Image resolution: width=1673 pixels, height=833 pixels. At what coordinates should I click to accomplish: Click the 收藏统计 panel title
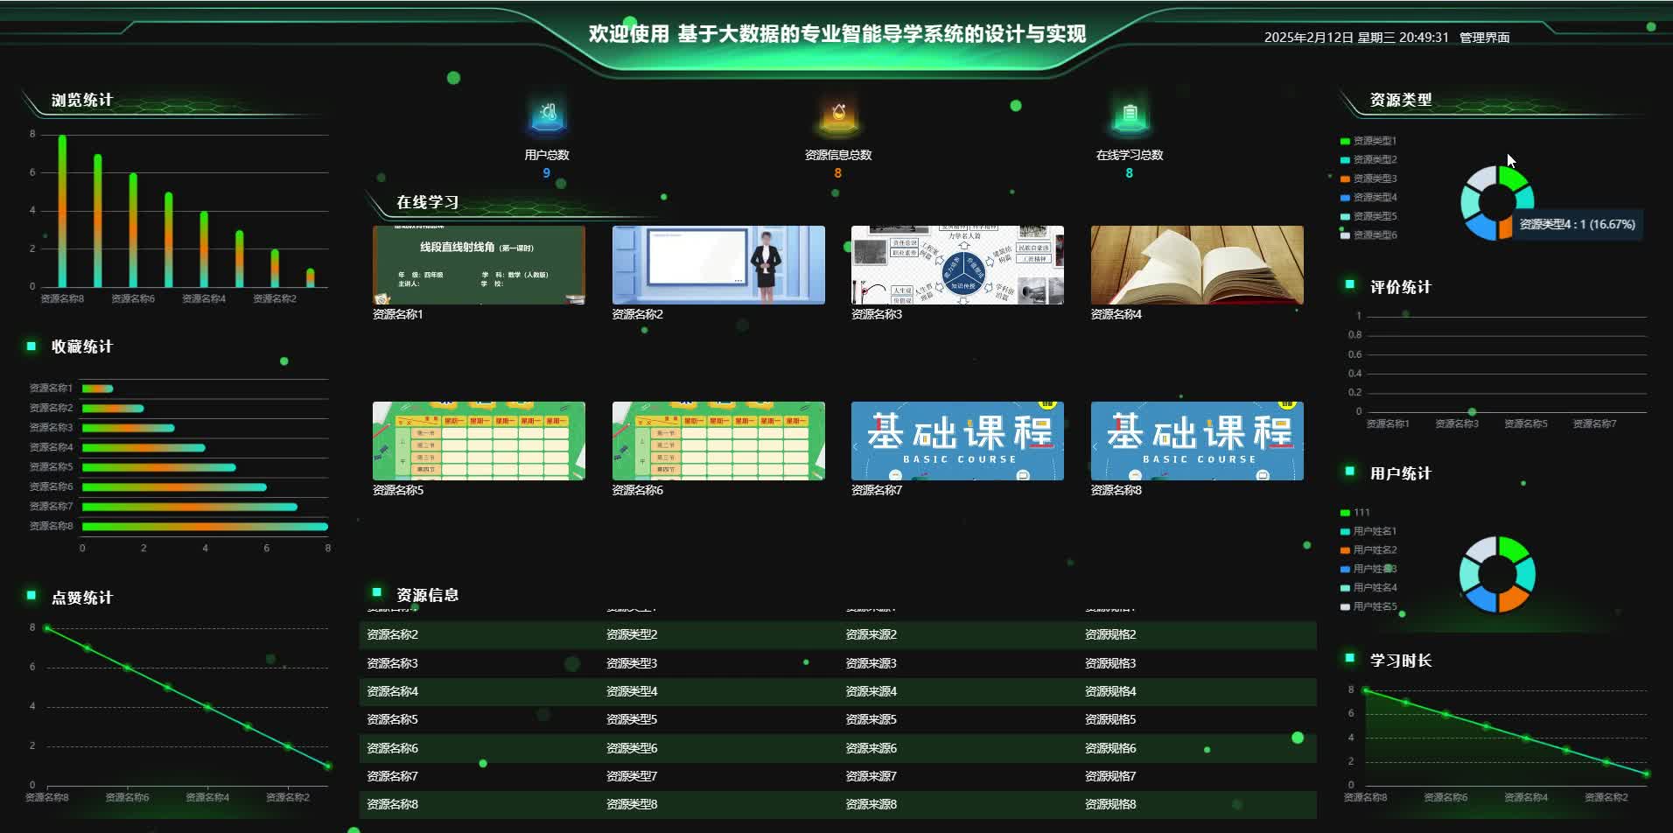pyautogui.click(x=82, y=346)
